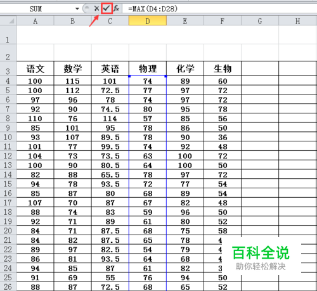Select highlighted column D header
This screenshot has width=317, height=291.
point(148,21)
